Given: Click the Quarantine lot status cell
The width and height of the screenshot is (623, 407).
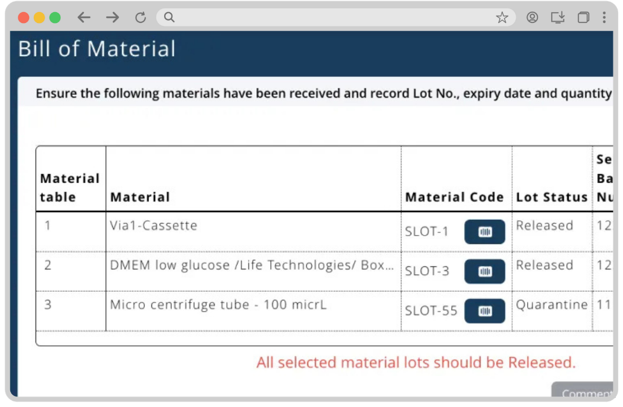Looking at the screenshot, I should point(551,305).
